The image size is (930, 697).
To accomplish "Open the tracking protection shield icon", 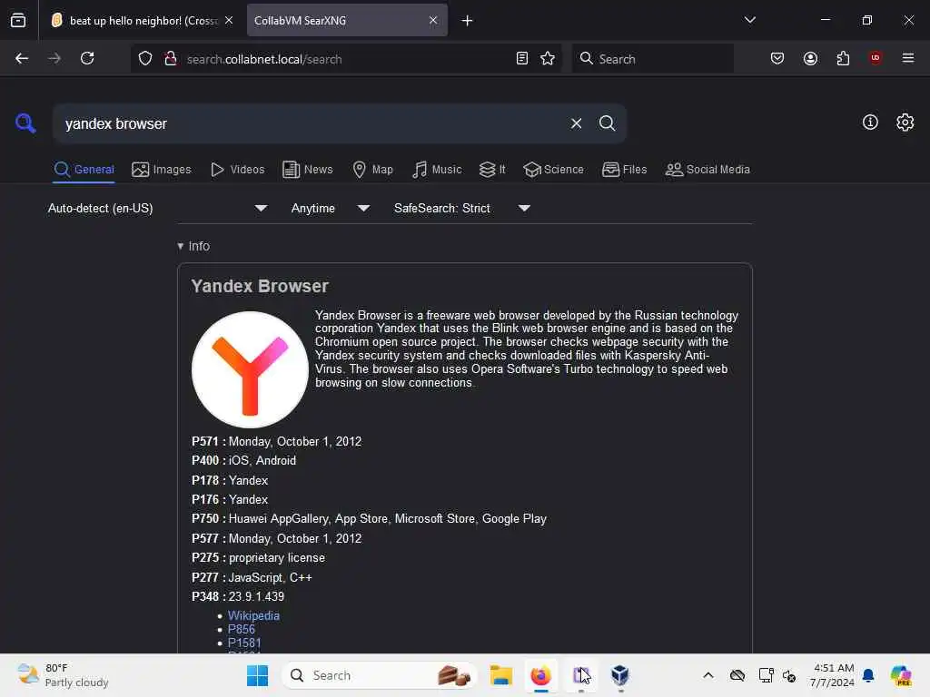I will point(145,59).
